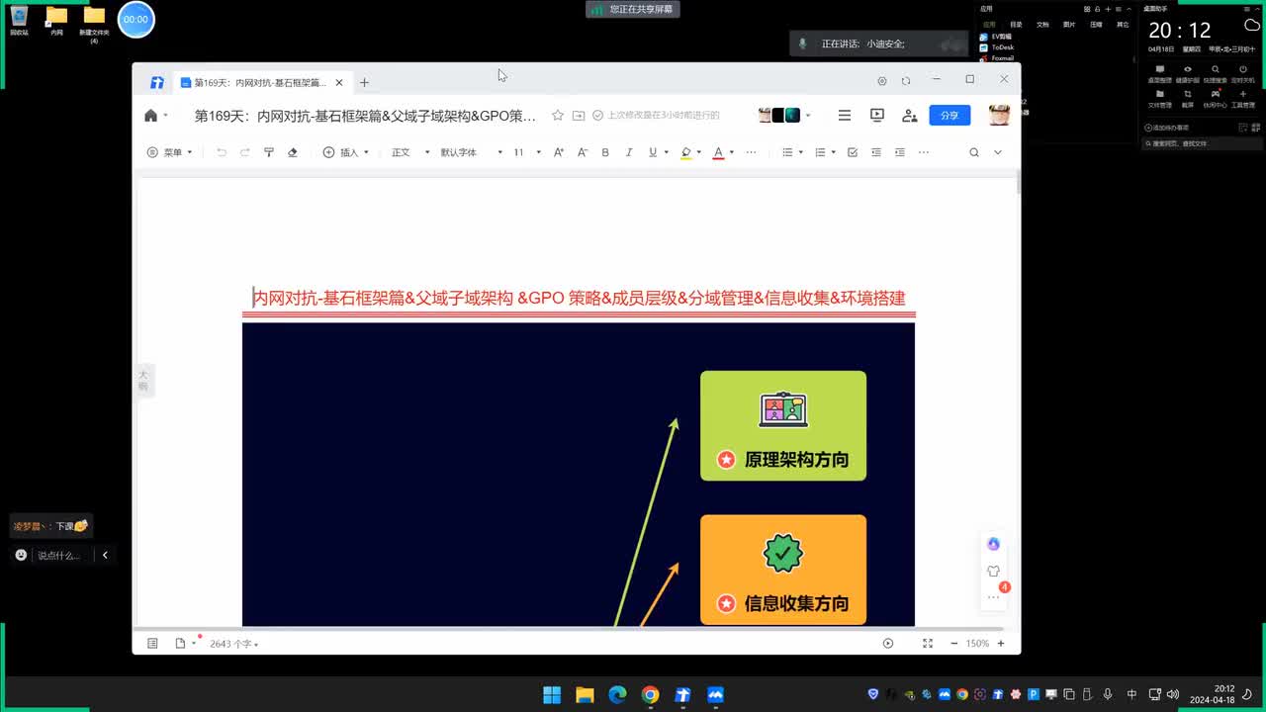Open the font color dropdown arrow
The image size is (1266, 712).
tap(731, 152)
